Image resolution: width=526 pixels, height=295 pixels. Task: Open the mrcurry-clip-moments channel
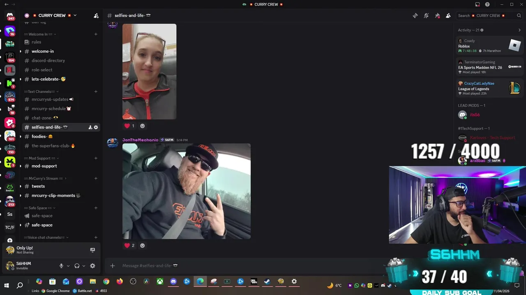click(x=61, y=195)
